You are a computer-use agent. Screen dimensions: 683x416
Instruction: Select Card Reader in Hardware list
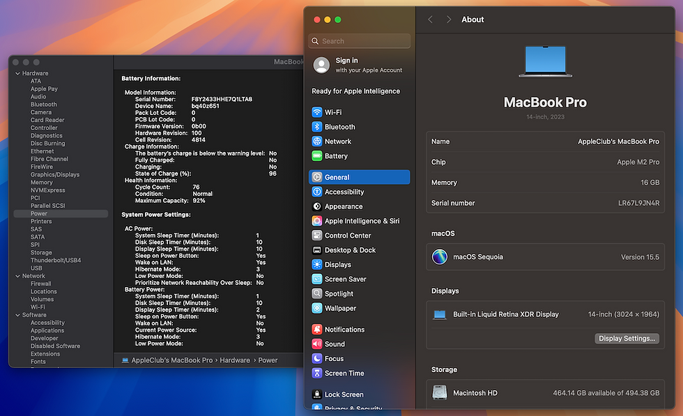click(47, 121)
